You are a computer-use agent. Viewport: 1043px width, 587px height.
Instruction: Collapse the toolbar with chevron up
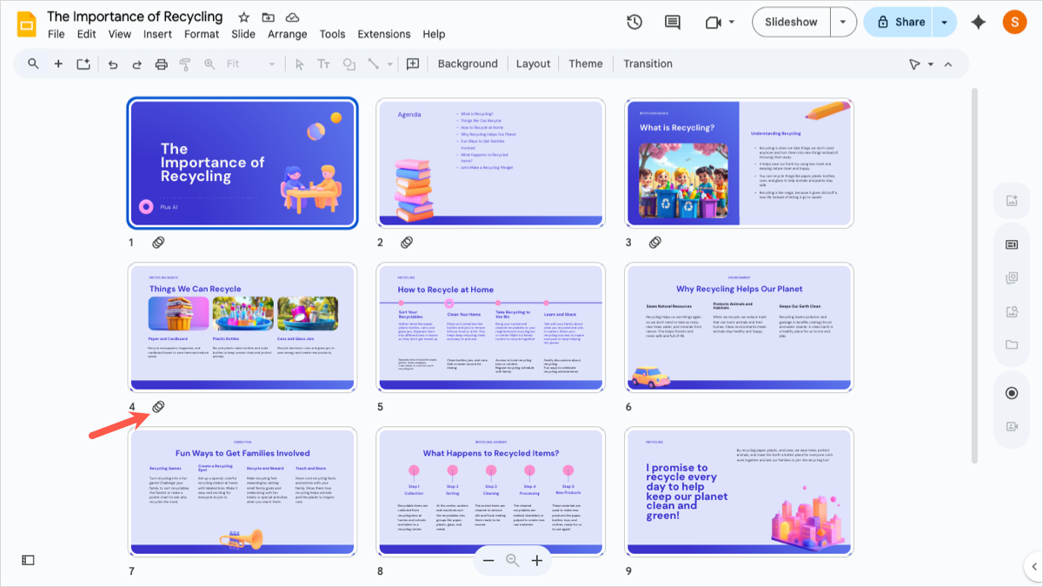(948, 63)
